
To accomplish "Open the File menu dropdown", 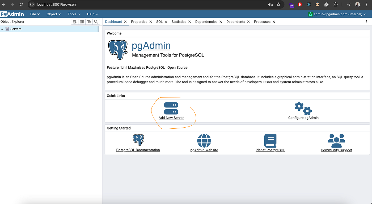I will click(35, 14).
